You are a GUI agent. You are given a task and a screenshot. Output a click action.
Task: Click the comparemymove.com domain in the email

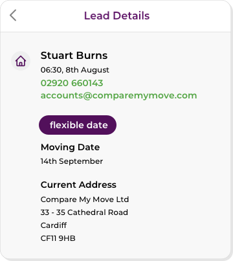[145, 95]
